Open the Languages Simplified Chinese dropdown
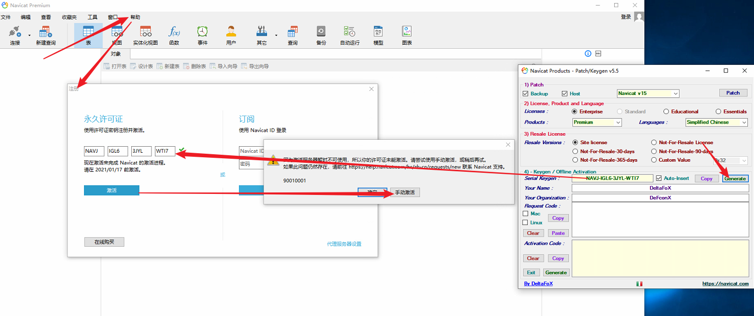 point(716,122)
